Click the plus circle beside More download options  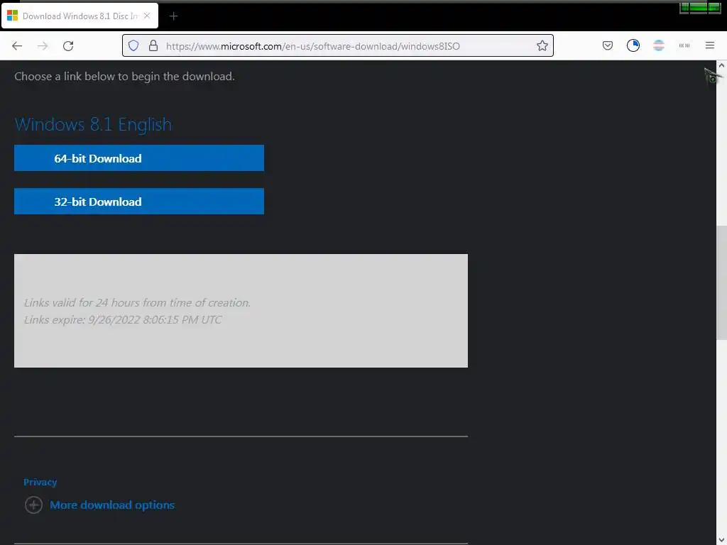click(x=33, y=505)
